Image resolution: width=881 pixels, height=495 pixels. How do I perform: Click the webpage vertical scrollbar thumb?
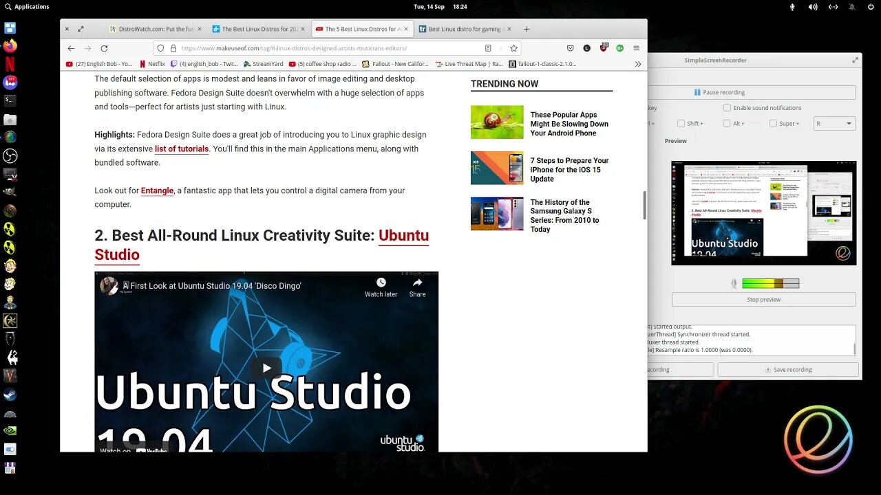[644, 206]
